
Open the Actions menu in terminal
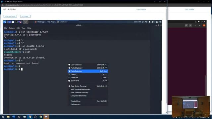[12, 28]
